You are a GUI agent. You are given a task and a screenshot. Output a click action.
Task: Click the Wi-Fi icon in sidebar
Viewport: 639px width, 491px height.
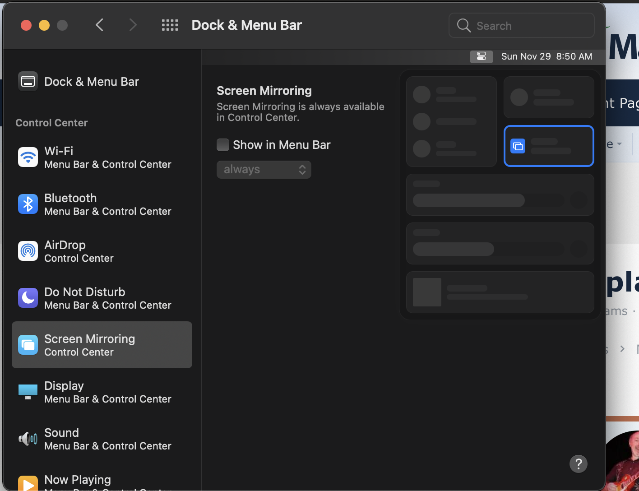(x=28, y=157)
